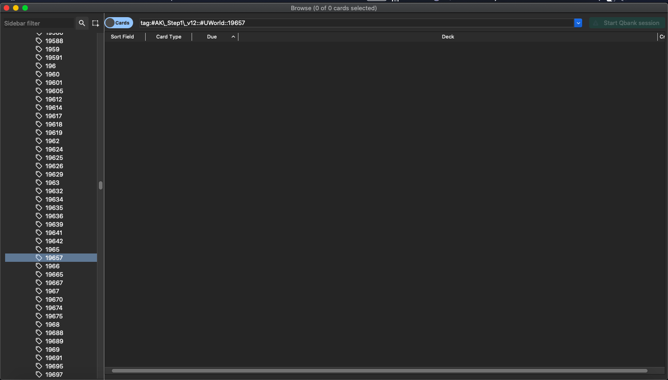Screen dimensions: 668x380
Task: Select the 19697 tag in sidebar
Action: tap(54, 374)
